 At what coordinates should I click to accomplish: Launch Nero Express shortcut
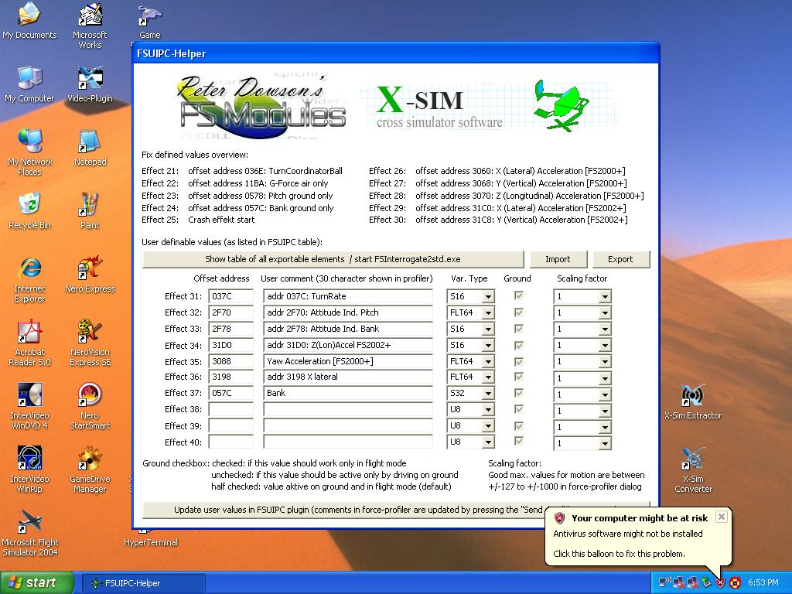click(x=90, y=275)
